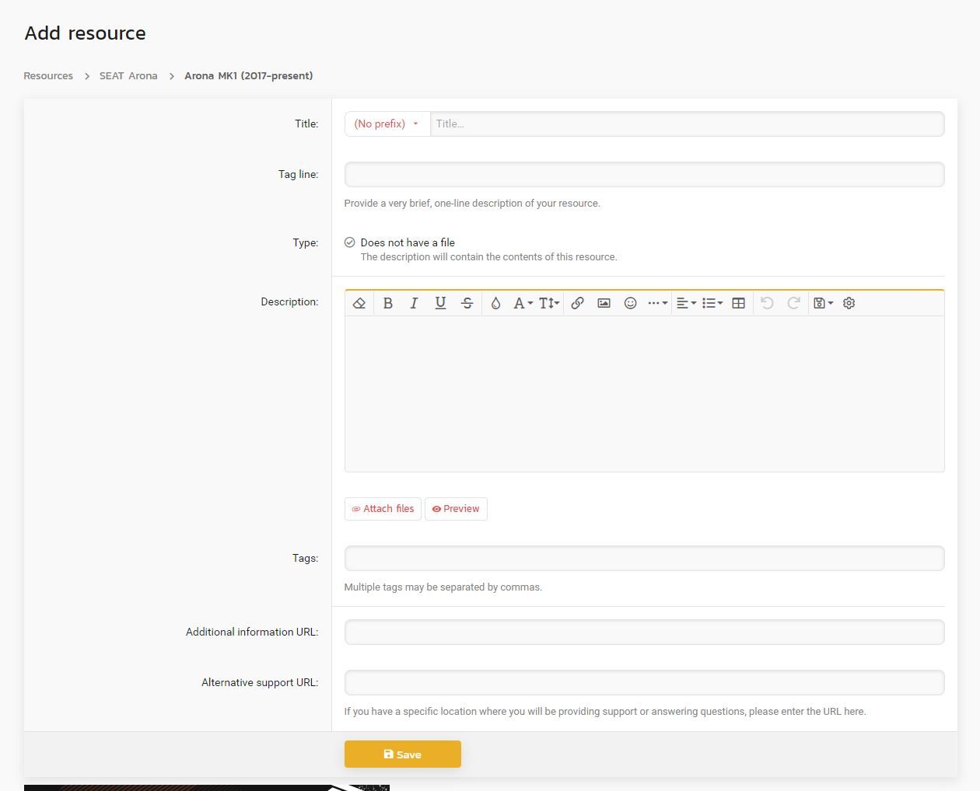The image size is (980, 791).
Task: Go to Resources breadcrumb
Action: click(x=48, y=76)
